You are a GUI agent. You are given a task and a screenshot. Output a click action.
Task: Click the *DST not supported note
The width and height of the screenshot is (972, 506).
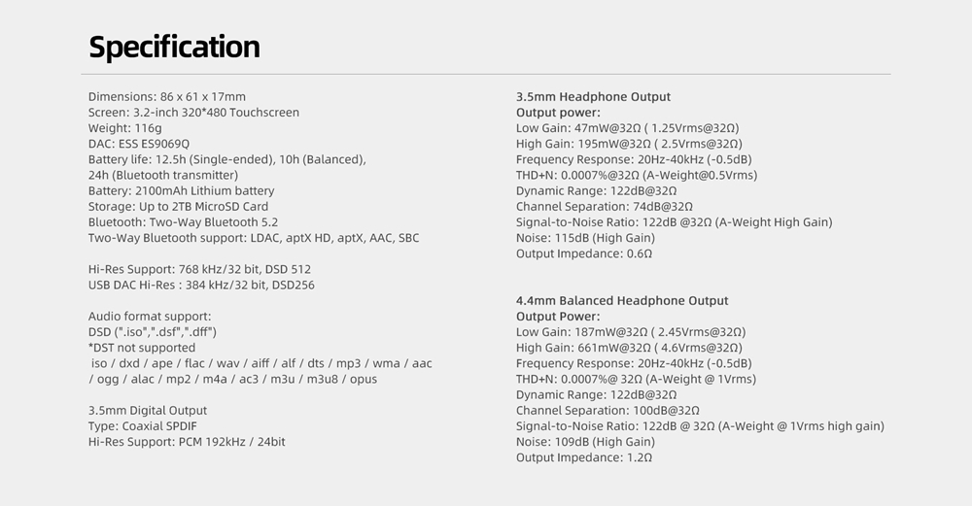pos(142,348)
